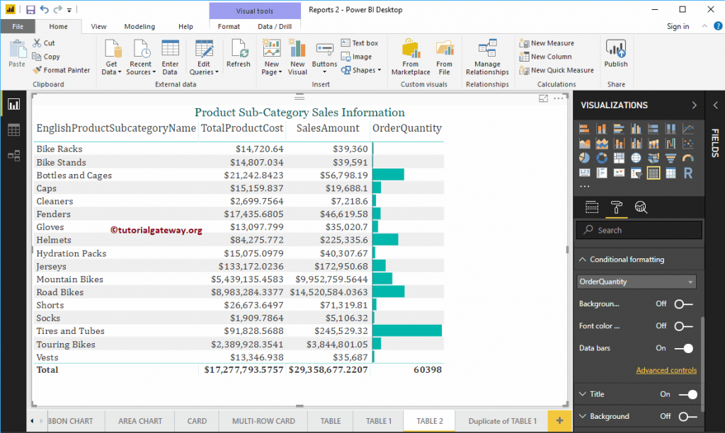The image size is (725, 433).
Task: Select the Map visualization icon
Action: tap(636, 158)
